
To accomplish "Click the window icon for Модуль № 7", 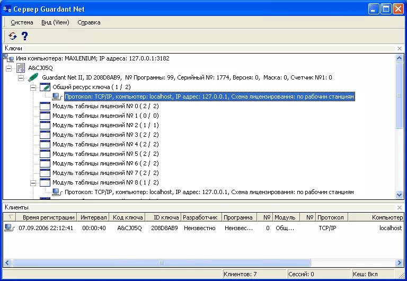I will point(45,173).
